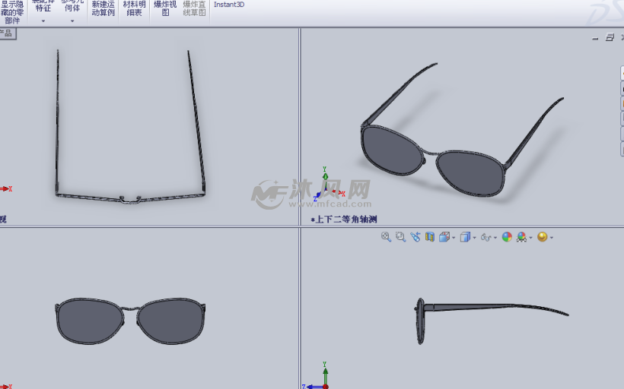Click the View Settings yellow sphere icon
Screen dimensions: 624x389
click(542, 237)
